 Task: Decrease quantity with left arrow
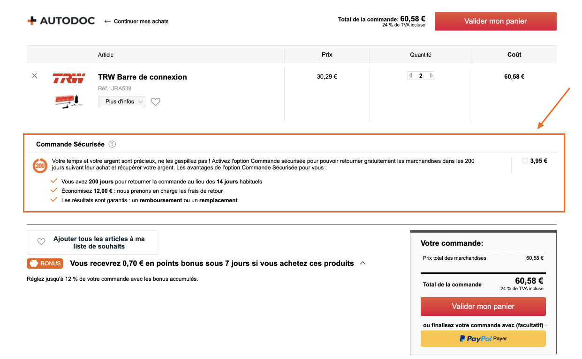(x=411, y=76)
